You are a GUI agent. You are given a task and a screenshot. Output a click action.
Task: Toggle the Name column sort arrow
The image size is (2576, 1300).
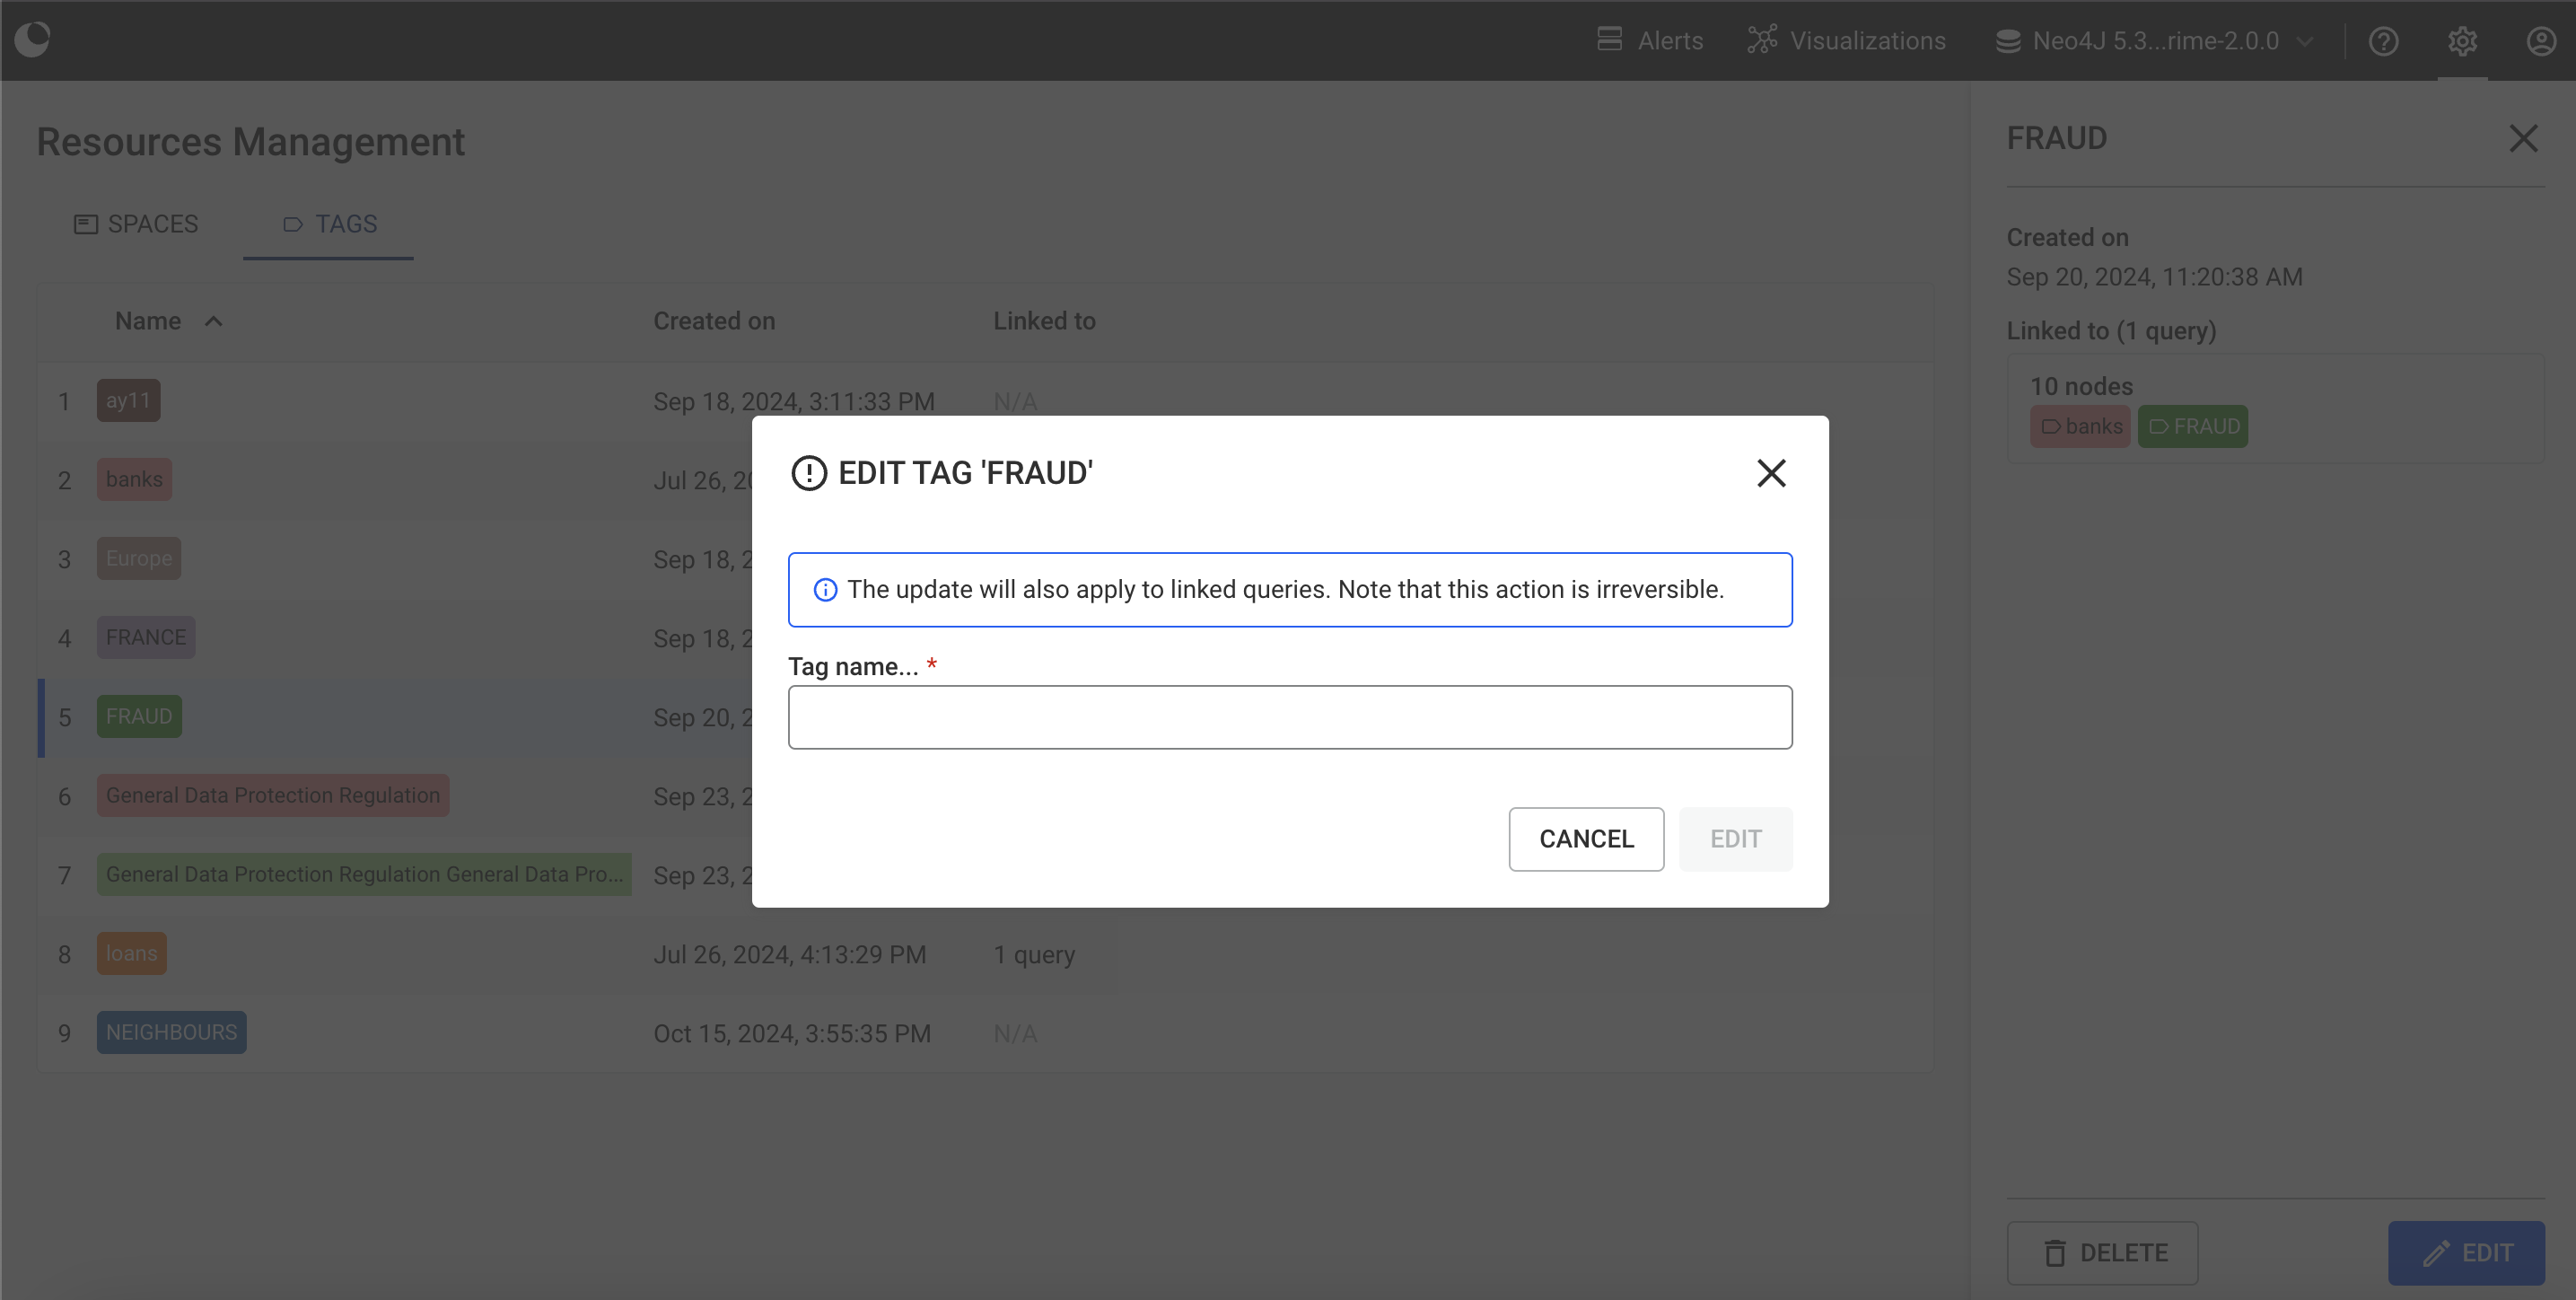pyautogui.click(x=213, y=320)
